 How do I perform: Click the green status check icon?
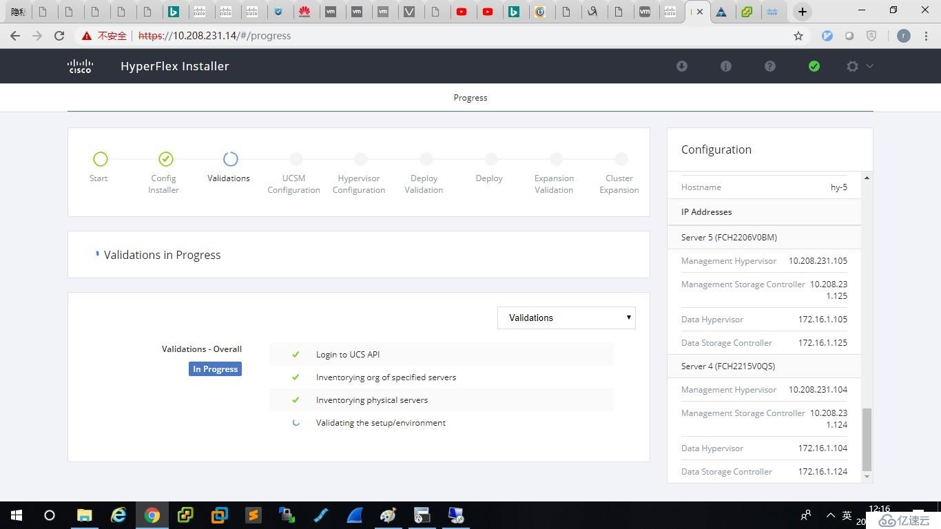point(814,66)
